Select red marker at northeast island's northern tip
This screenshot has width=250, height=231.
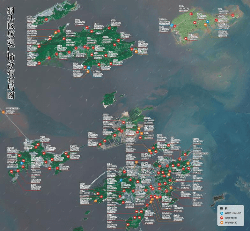point(191,14)
